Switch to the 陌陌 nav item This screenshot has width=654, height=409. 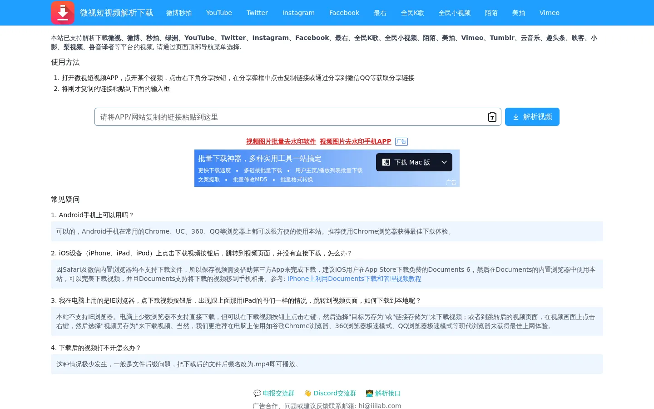click(491, 13)
